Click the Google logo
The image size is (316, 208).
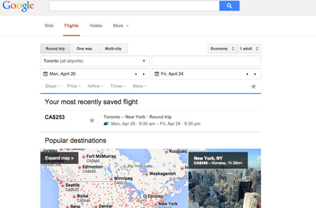[x=18, y=6]
